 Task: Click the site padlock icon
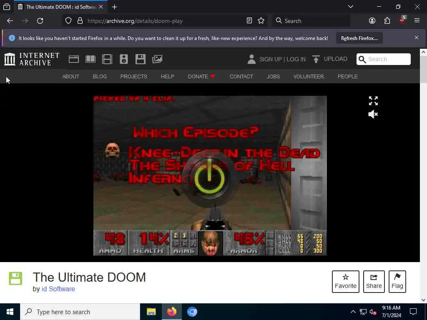pyautogui.click(x=80, y=21)
